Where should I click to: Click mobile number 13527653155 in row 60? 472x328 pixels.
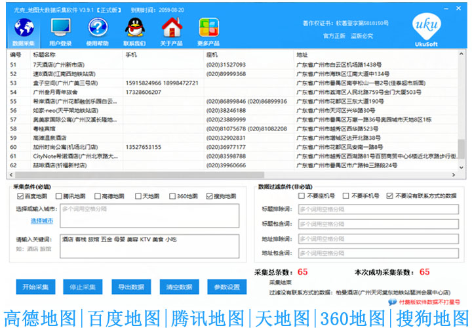144,147
